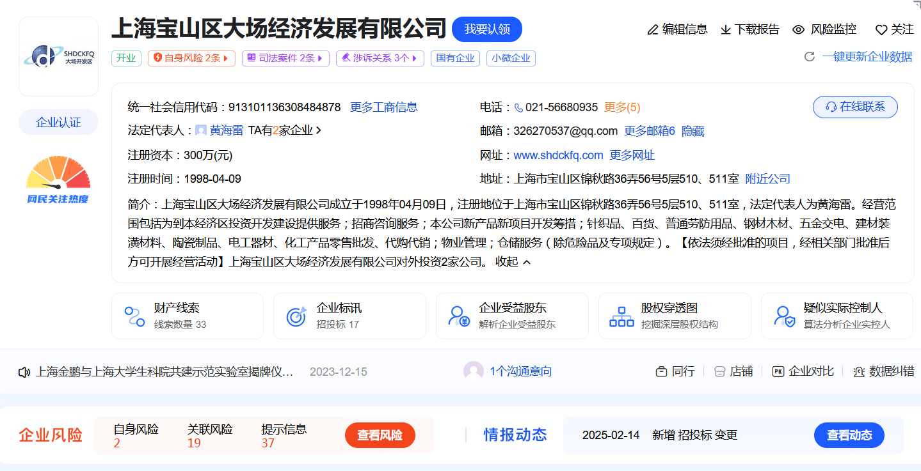
Task: Click the 在线联系 button
Action: [x=855, y=107]
